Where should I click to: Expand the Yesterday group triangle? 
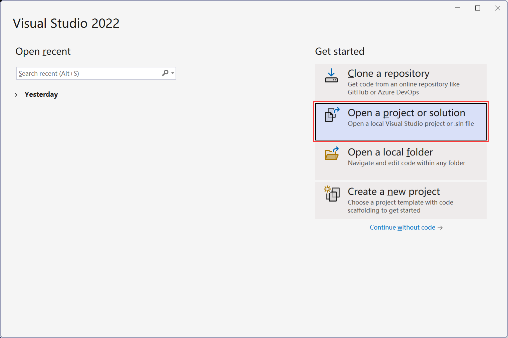(16, 95)
